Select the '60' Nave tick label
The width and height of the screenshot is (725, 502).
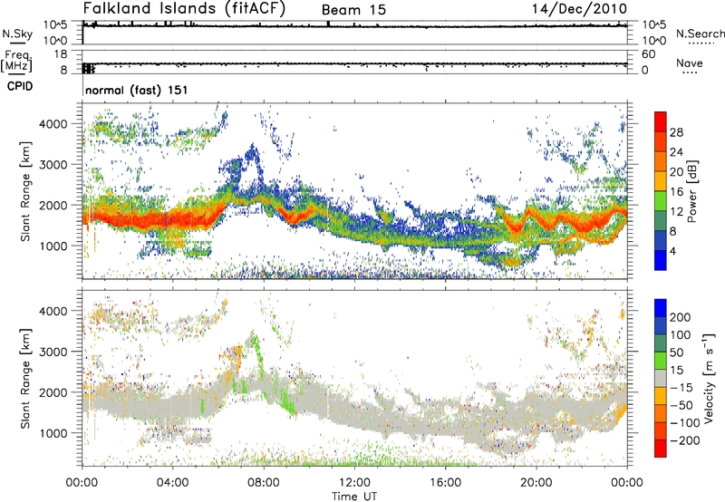(x=649, y=54)
